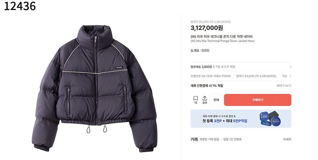The image size is (318, 160).
Task: View more benefits via 혜택 더보기
Action: pyautogui.click(x=284, y=86)
